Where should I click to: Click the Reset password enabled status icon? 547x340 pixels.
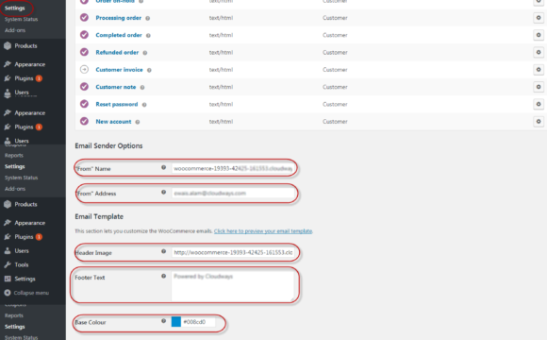pyautogui.click(x=84, y=104)
